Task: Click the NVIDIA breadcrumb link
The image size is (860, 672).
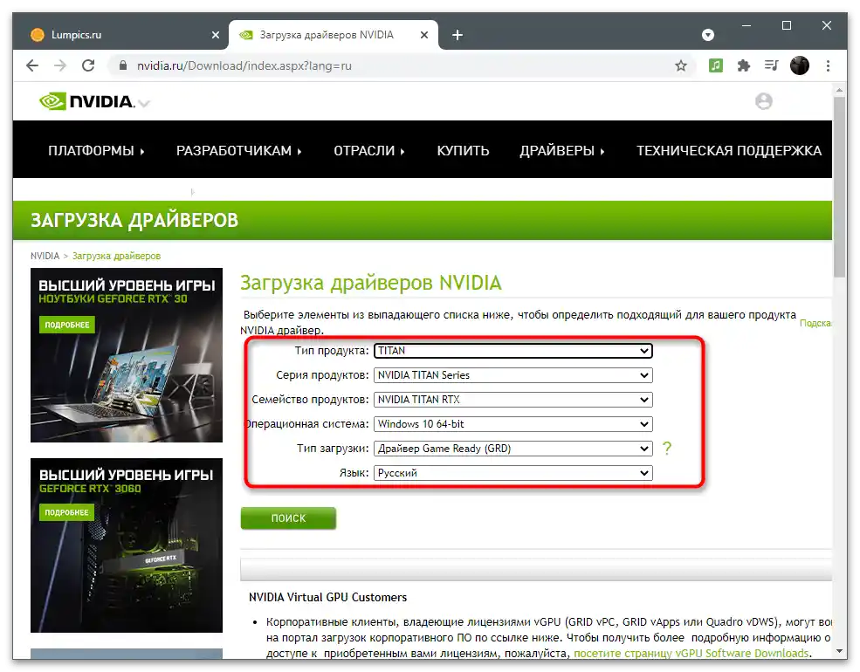Action: (45, 256)
